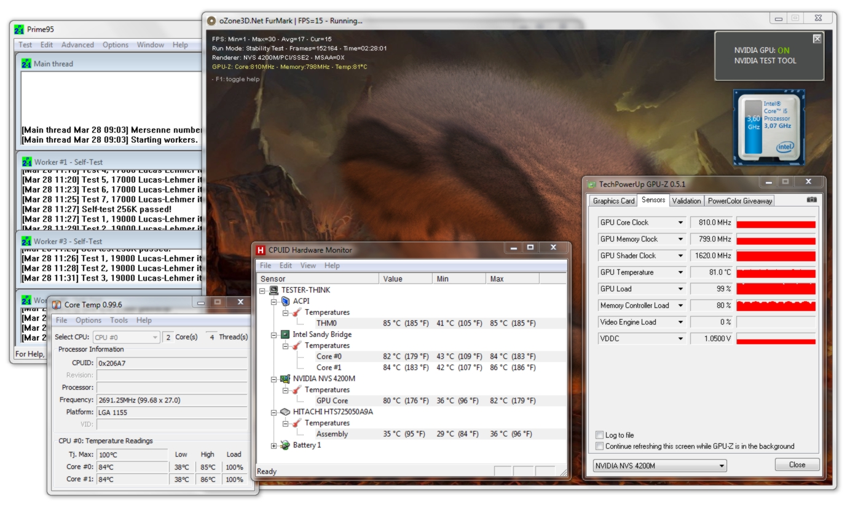Collapse the TESTER-THINK tree node
Screen dimensions: 850x509
pos(262,290)
